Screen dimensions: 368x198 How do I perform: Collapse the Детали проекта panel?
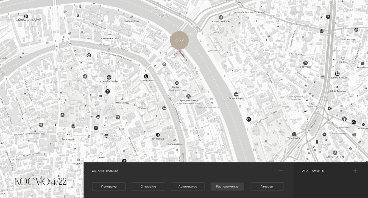coord(280,171)
